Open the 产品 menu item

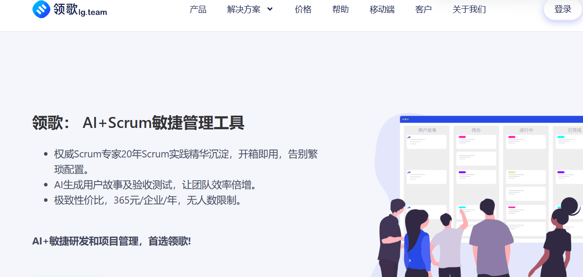[x=198, y=9]
